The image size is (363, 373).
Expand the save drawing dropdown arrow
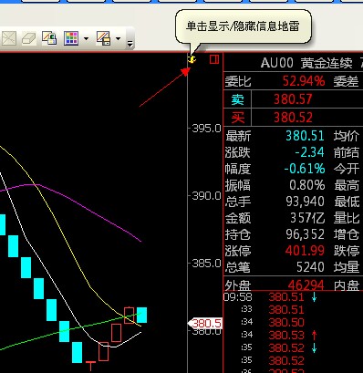click(x=118, y=38)
